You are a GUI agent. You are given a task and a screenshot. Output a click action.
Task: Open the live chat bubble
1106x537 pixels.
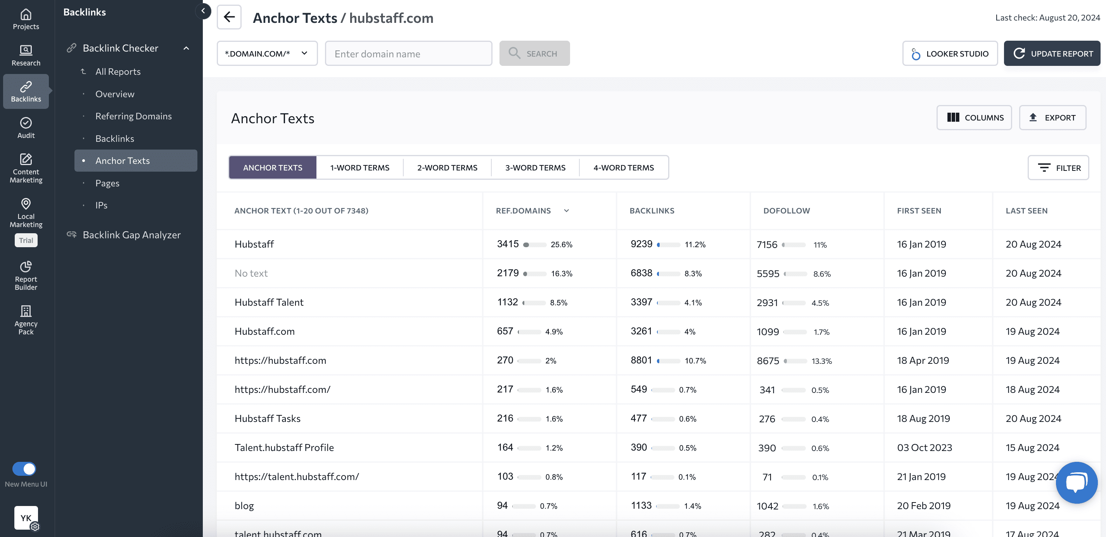[1077, 482]
